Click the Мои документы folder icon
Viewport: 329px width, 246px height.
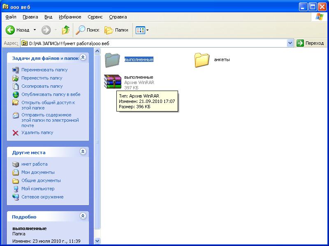click(16, 172)
